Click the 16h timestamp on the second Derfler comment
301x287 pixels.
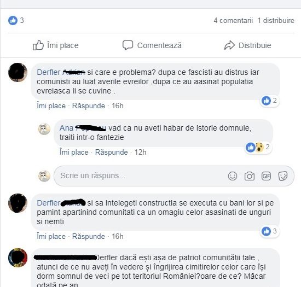pyautogui.click(x=118, y=236)
